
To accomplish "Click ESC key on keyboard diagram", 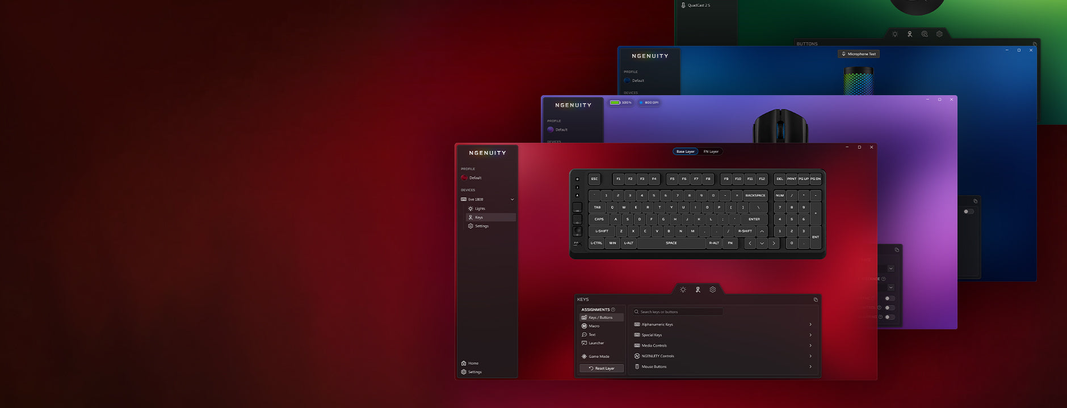I will (594, 178).
